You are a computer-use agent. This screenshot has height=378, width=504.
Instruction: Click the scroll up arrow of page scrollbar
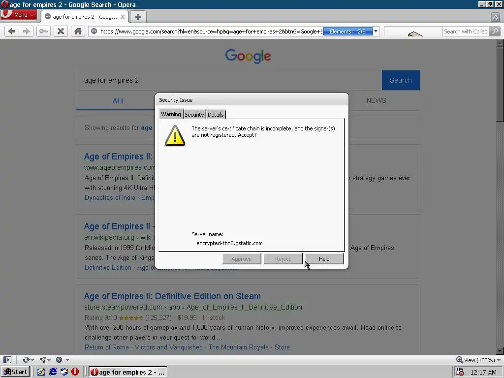click(500, 43)
